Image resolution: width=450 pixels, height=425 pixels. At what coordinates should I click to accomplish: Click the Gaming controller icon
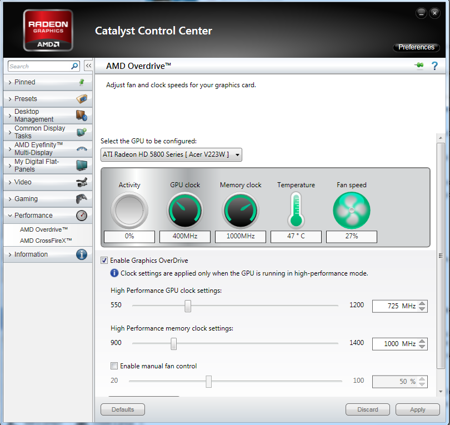point(82,198)
